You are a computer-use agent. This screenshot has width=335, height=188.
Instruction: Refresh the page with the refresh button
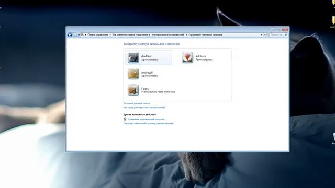[265, 35]
